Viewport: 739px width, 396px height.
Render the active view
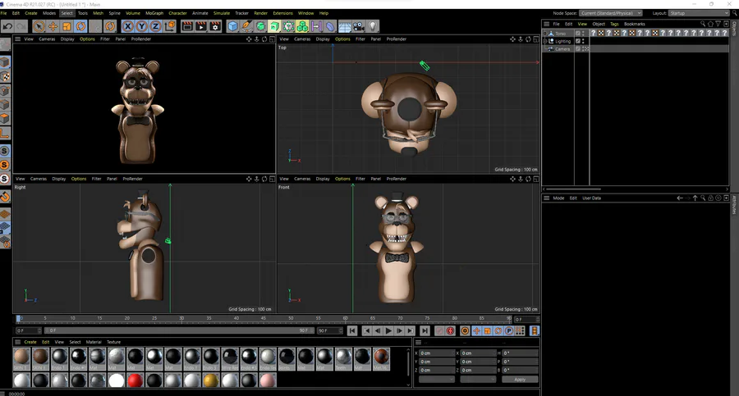[x=187, y=26]
